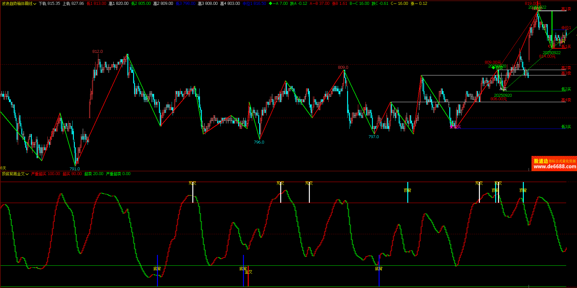Click the 796.0 trough price label

click(x=259, y=142)
